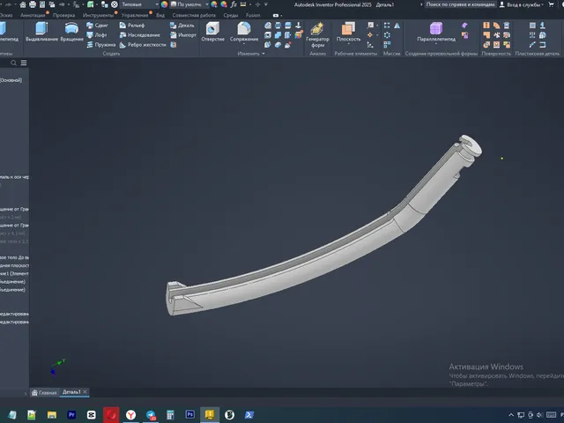Click the adjust appearance icon beside По умолч.
This screenshot has width=564, height=423.
(214, 4)
